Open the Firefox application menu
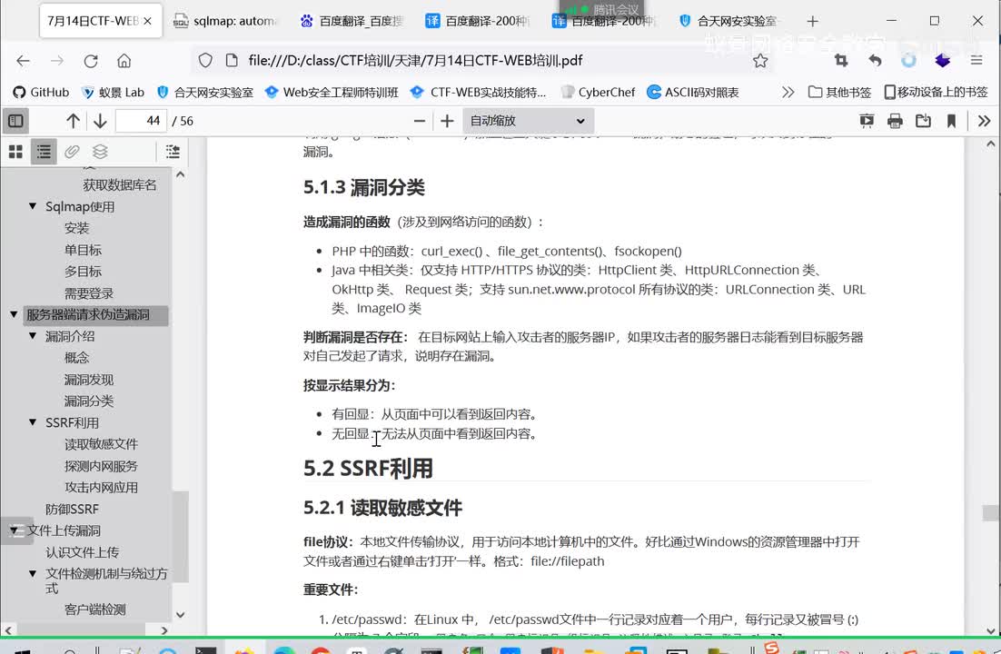This screenshot has height=654, width=1001. pyautogui.click(x=976, y=61)
